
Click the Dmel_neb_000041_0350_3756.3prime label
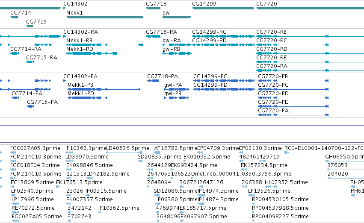pos(241,174)
